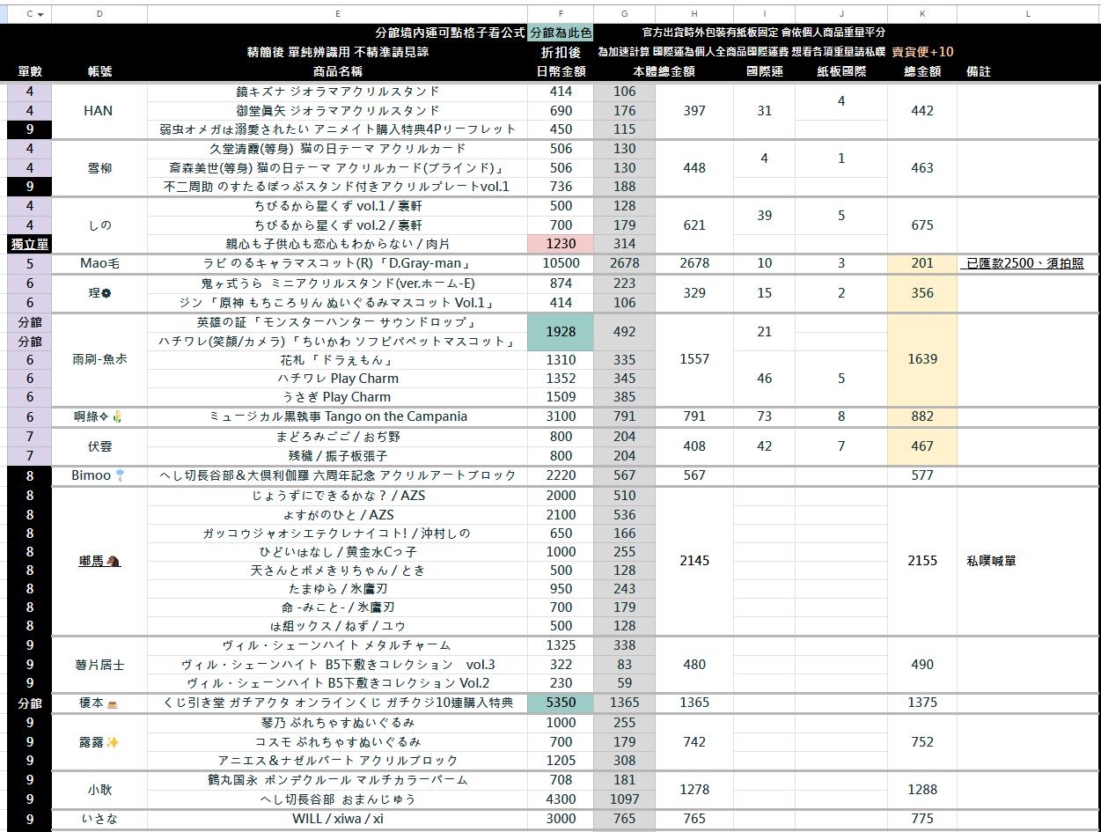
Task: Select the teal cell with value 1928
Action: point(561,332)
